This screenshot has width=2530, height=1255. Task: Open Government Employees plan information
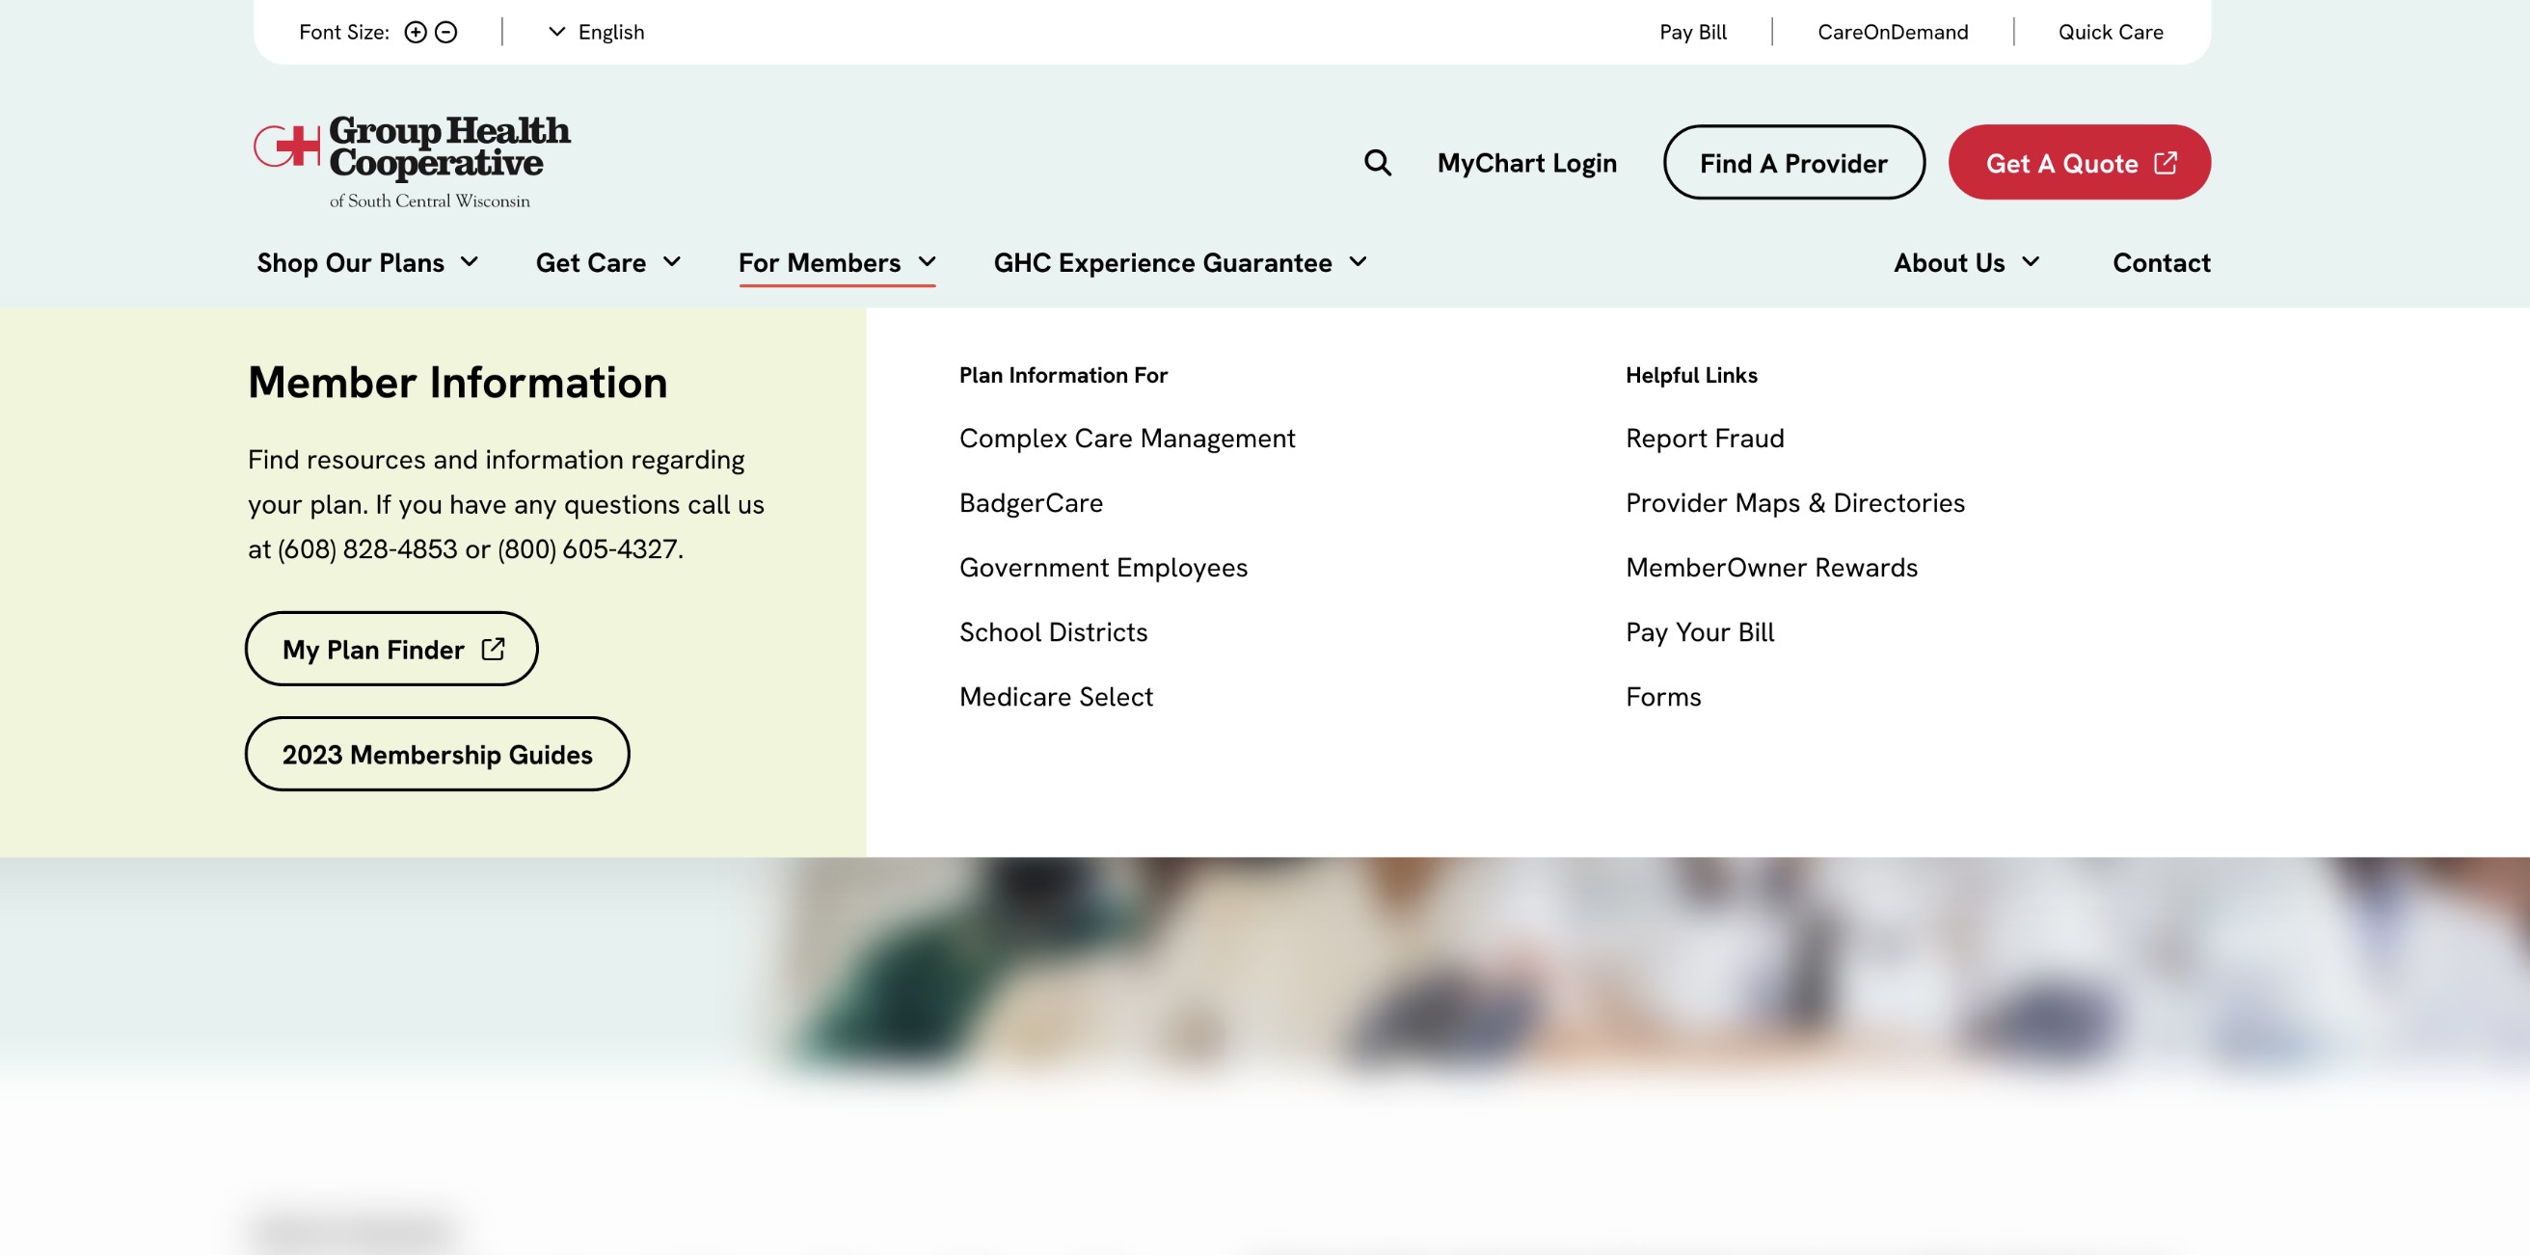click(1103, 568)
